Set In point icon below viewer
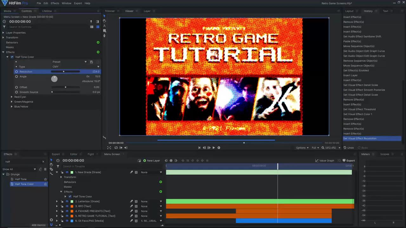406x228 pixels. [x=121, y=148]
